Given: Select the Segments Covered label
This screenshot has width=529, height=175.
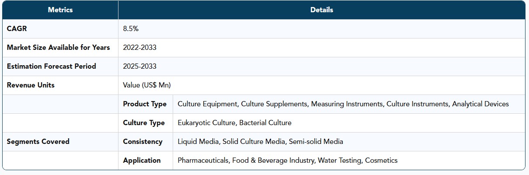Looking at the screenshot, I should [38, 141].
